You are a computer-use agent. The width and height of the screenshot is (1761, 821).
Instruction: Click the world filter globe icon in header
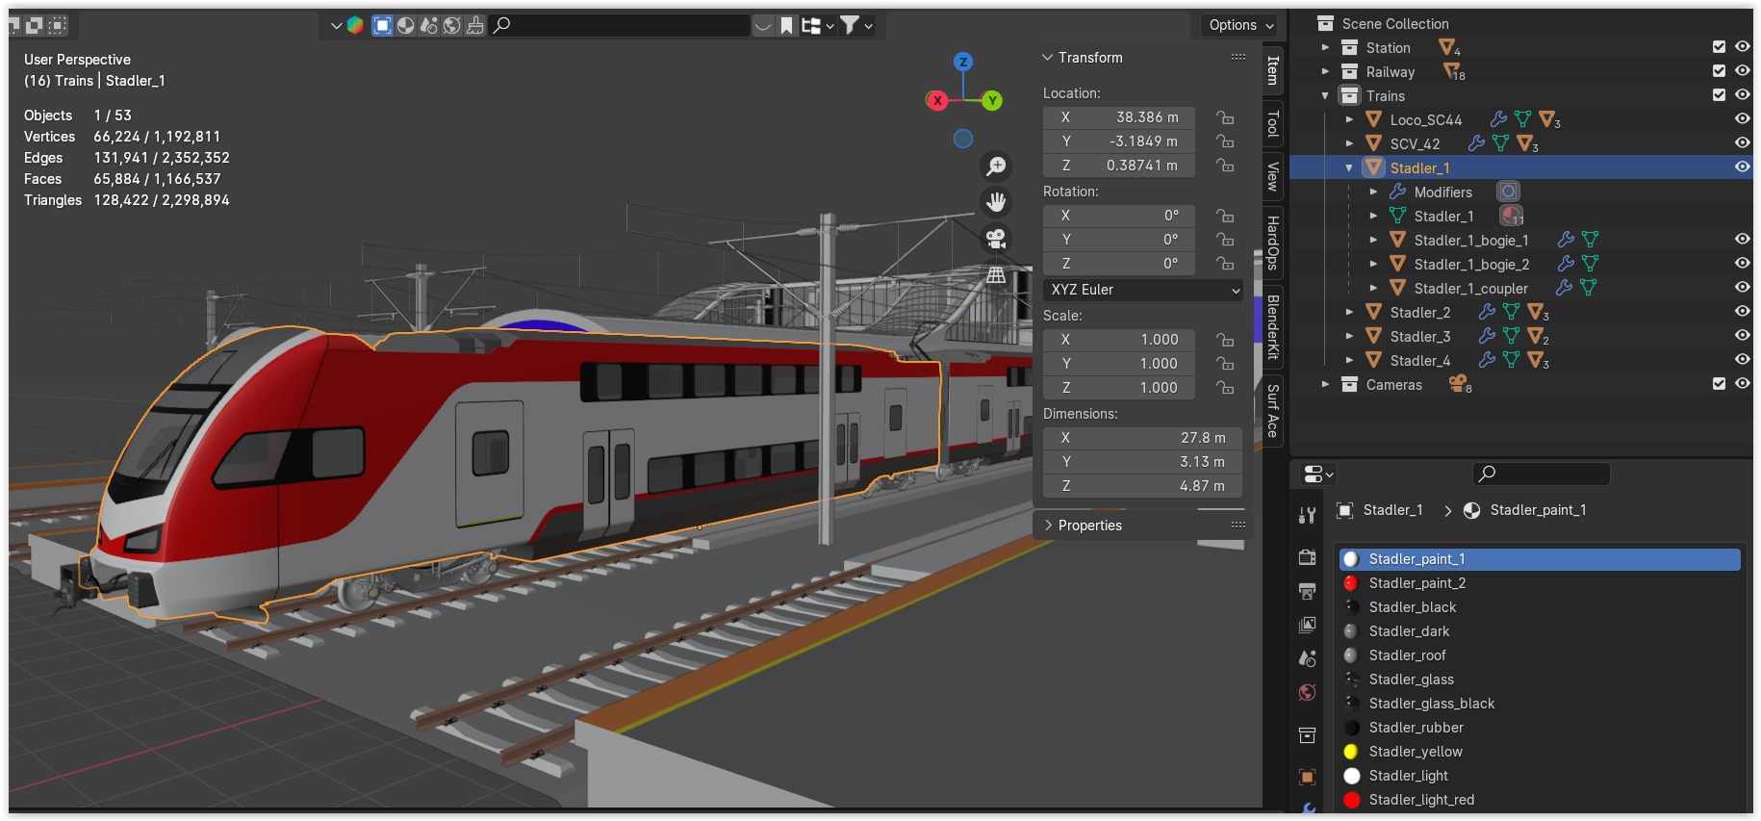452,25
